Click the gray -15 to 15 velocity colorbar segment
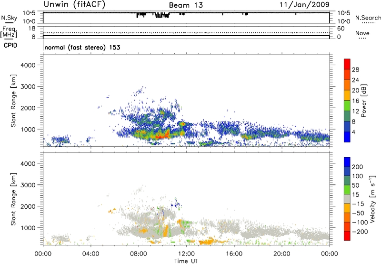This screenshot has width=381, height=264. pyautogui.click(x=347, y=199)
